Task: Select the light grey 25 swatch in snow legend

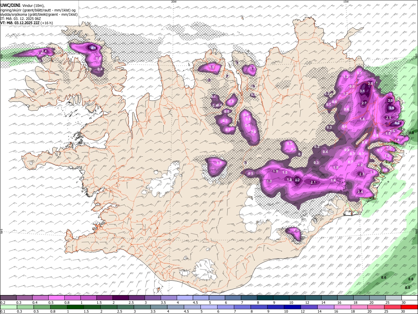Action: click(394, 298)
